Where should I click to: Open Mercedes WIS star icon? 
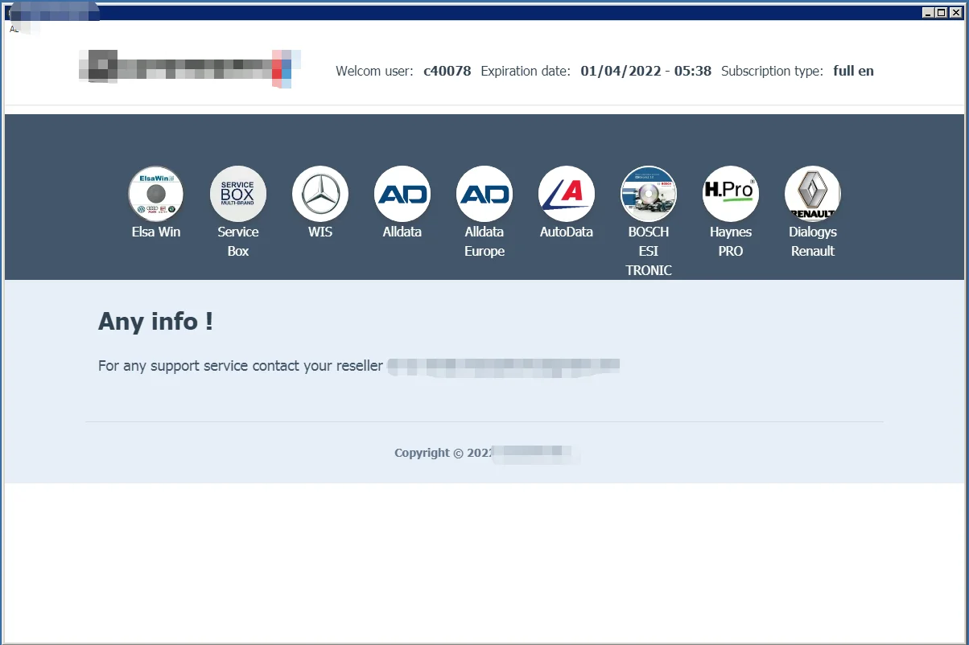(x=320, y=194)
